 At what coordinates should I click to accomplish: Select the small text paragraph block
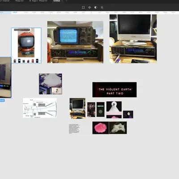pyautogui.click(x=74, y=128)
